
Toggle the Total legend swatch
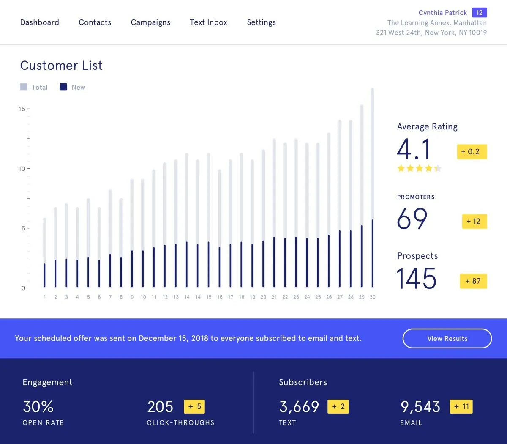click(24, 87)
